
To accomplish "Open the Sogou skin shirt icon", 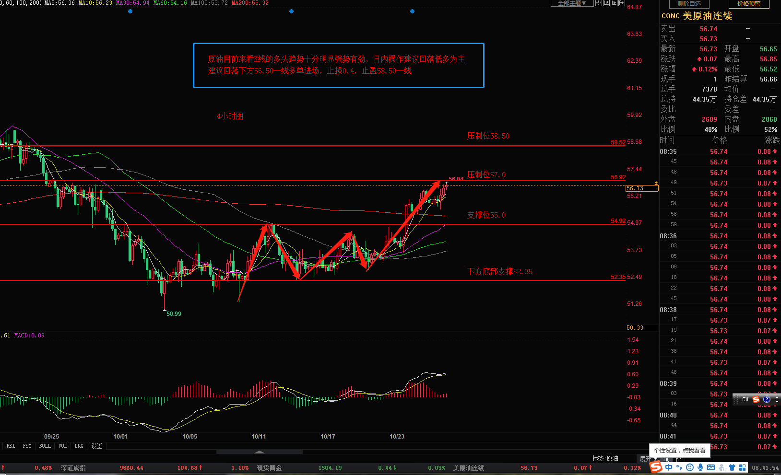I will point(732,467).
